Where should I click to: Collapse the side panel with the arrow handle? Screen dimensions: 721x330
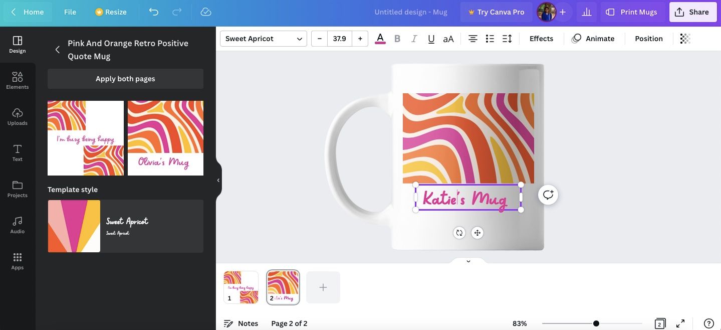click(x=218, y=181)
